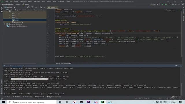
Task: Run with coverage icon in toolbar
Action: click(x=169, y=4)
